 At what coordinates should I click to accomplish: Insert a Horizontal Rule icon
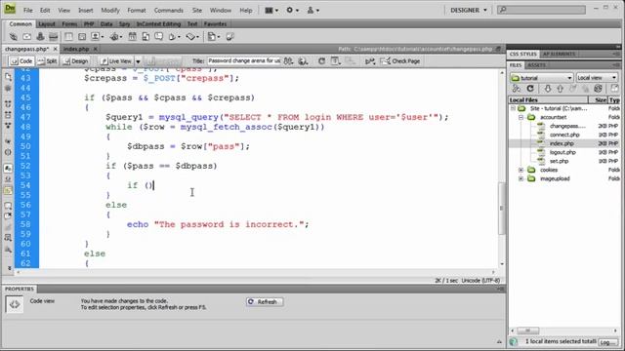pyautogui.click(x=53, y=37)
